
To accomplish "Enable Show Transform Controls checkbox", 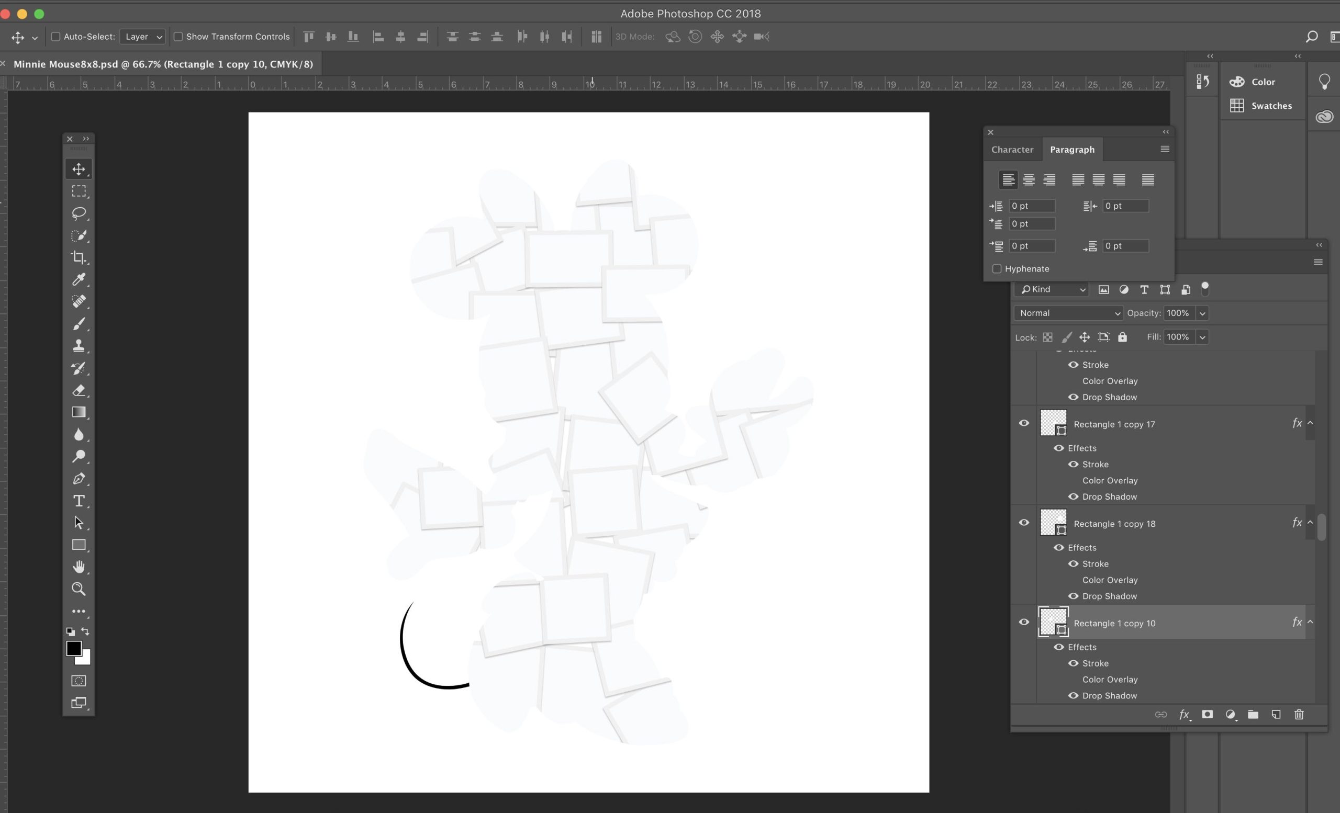I will (178, 37).
